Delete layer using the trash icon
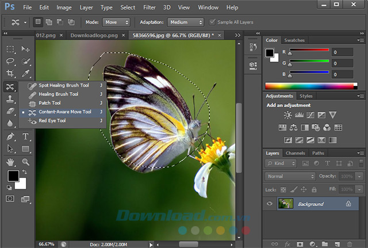This screenshot has height=248, width=368. [x=350, y=244]
